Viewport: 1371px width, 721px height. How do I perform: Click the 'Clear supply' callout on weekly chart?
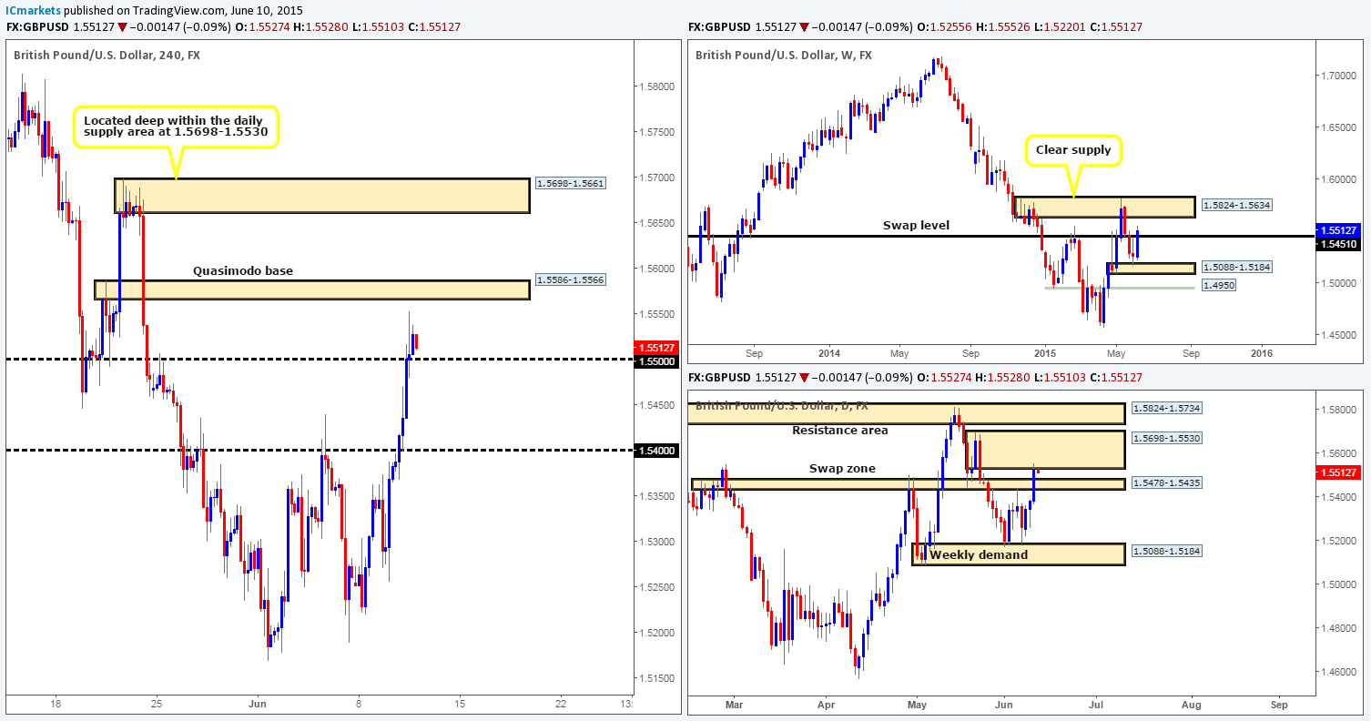1074,149
